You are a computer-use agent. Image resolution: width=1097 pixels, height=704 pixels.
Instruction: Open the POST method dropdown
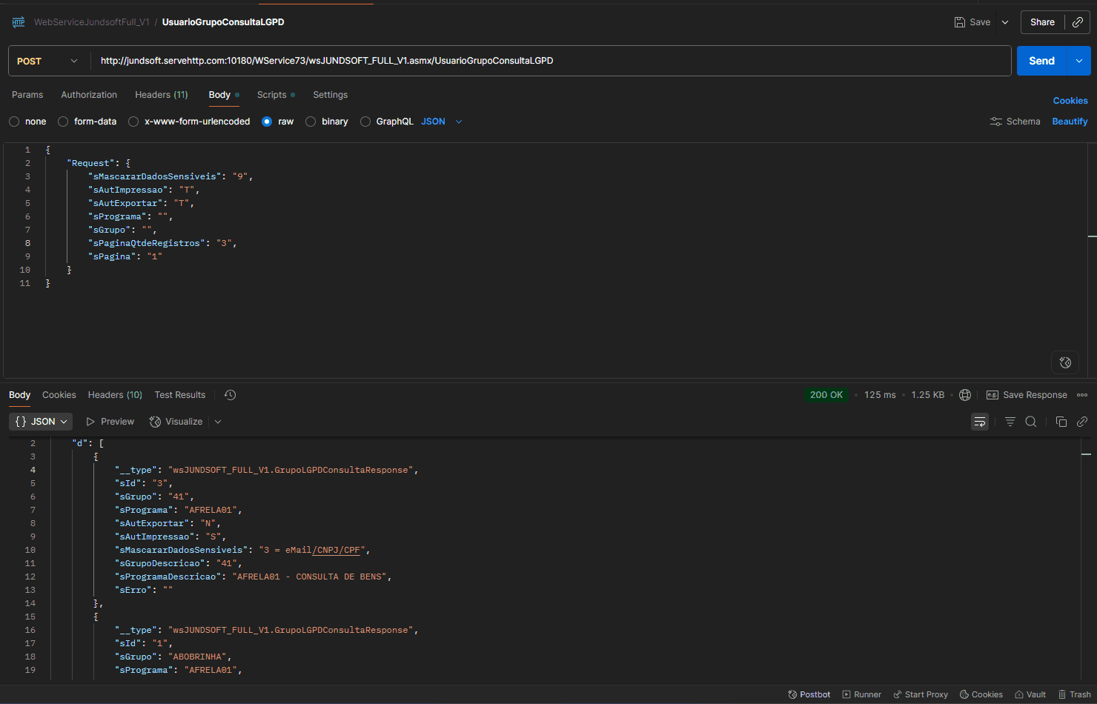(47, 61)
